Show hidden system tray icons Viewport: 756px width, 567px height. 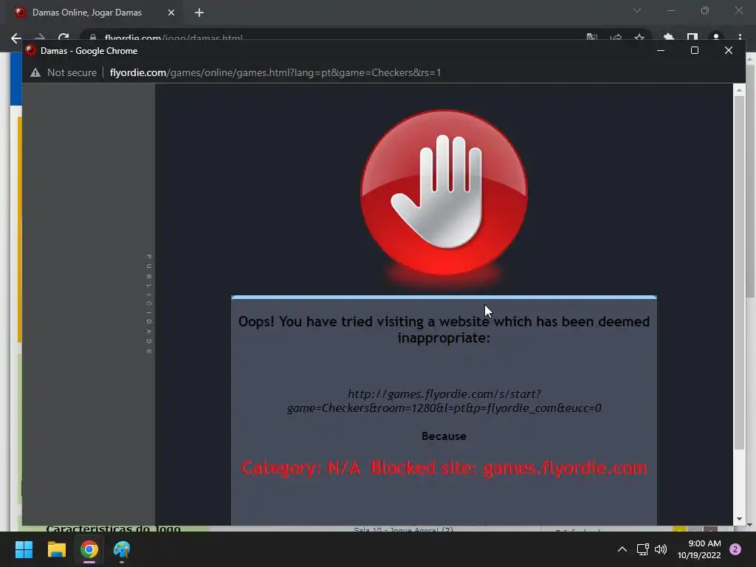tap(622, 549)
